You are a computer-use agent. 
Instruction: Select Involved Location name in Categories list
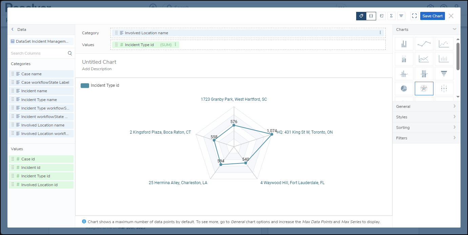pyautogui.click(x=41, y=125)
